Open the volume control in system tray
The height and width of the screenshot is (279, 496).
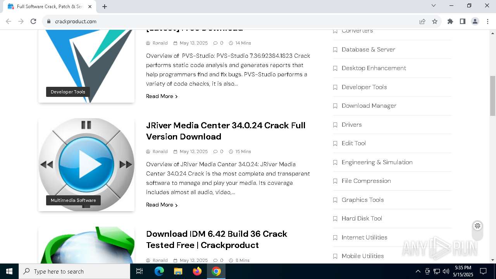pos(446,271)
